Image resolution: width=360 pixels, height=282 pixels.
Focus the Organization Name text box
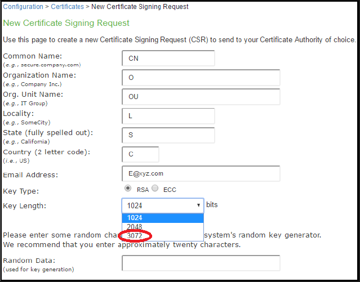tap(201, 78)
